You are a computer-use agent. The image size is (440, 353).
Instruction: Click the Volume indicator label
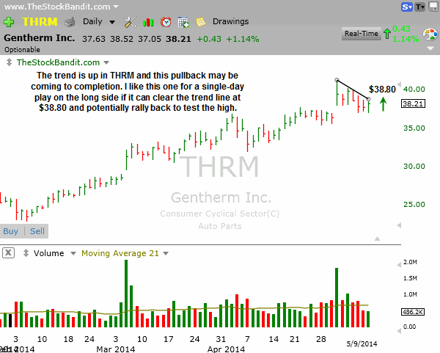click(x=49, y=253)
